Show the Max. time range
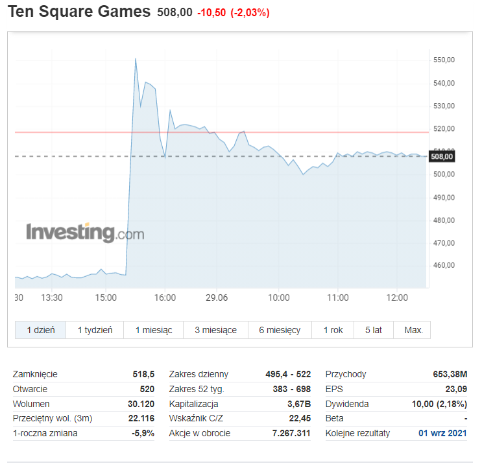Screen dimensions: 482x468 click(412, 330)
